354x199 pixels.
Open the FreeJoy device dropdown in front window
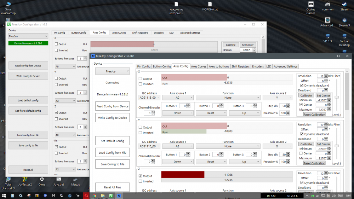[x=112, y=71]
